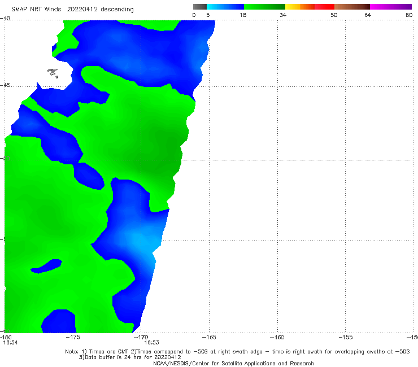Click the longitude label '-170'
Image resolution: width=418 pixels, height=367 pixels.
coord(141,337)
